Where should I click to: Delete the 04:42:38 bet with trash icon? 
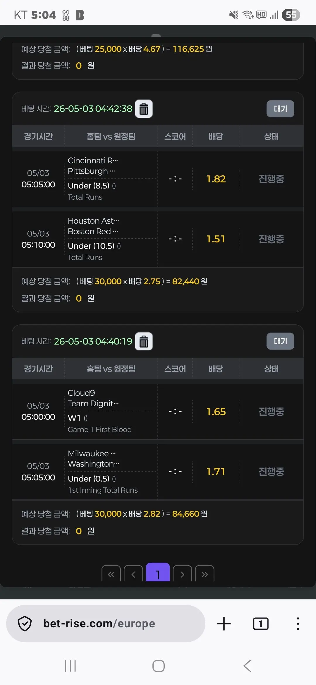pos(144,109)
